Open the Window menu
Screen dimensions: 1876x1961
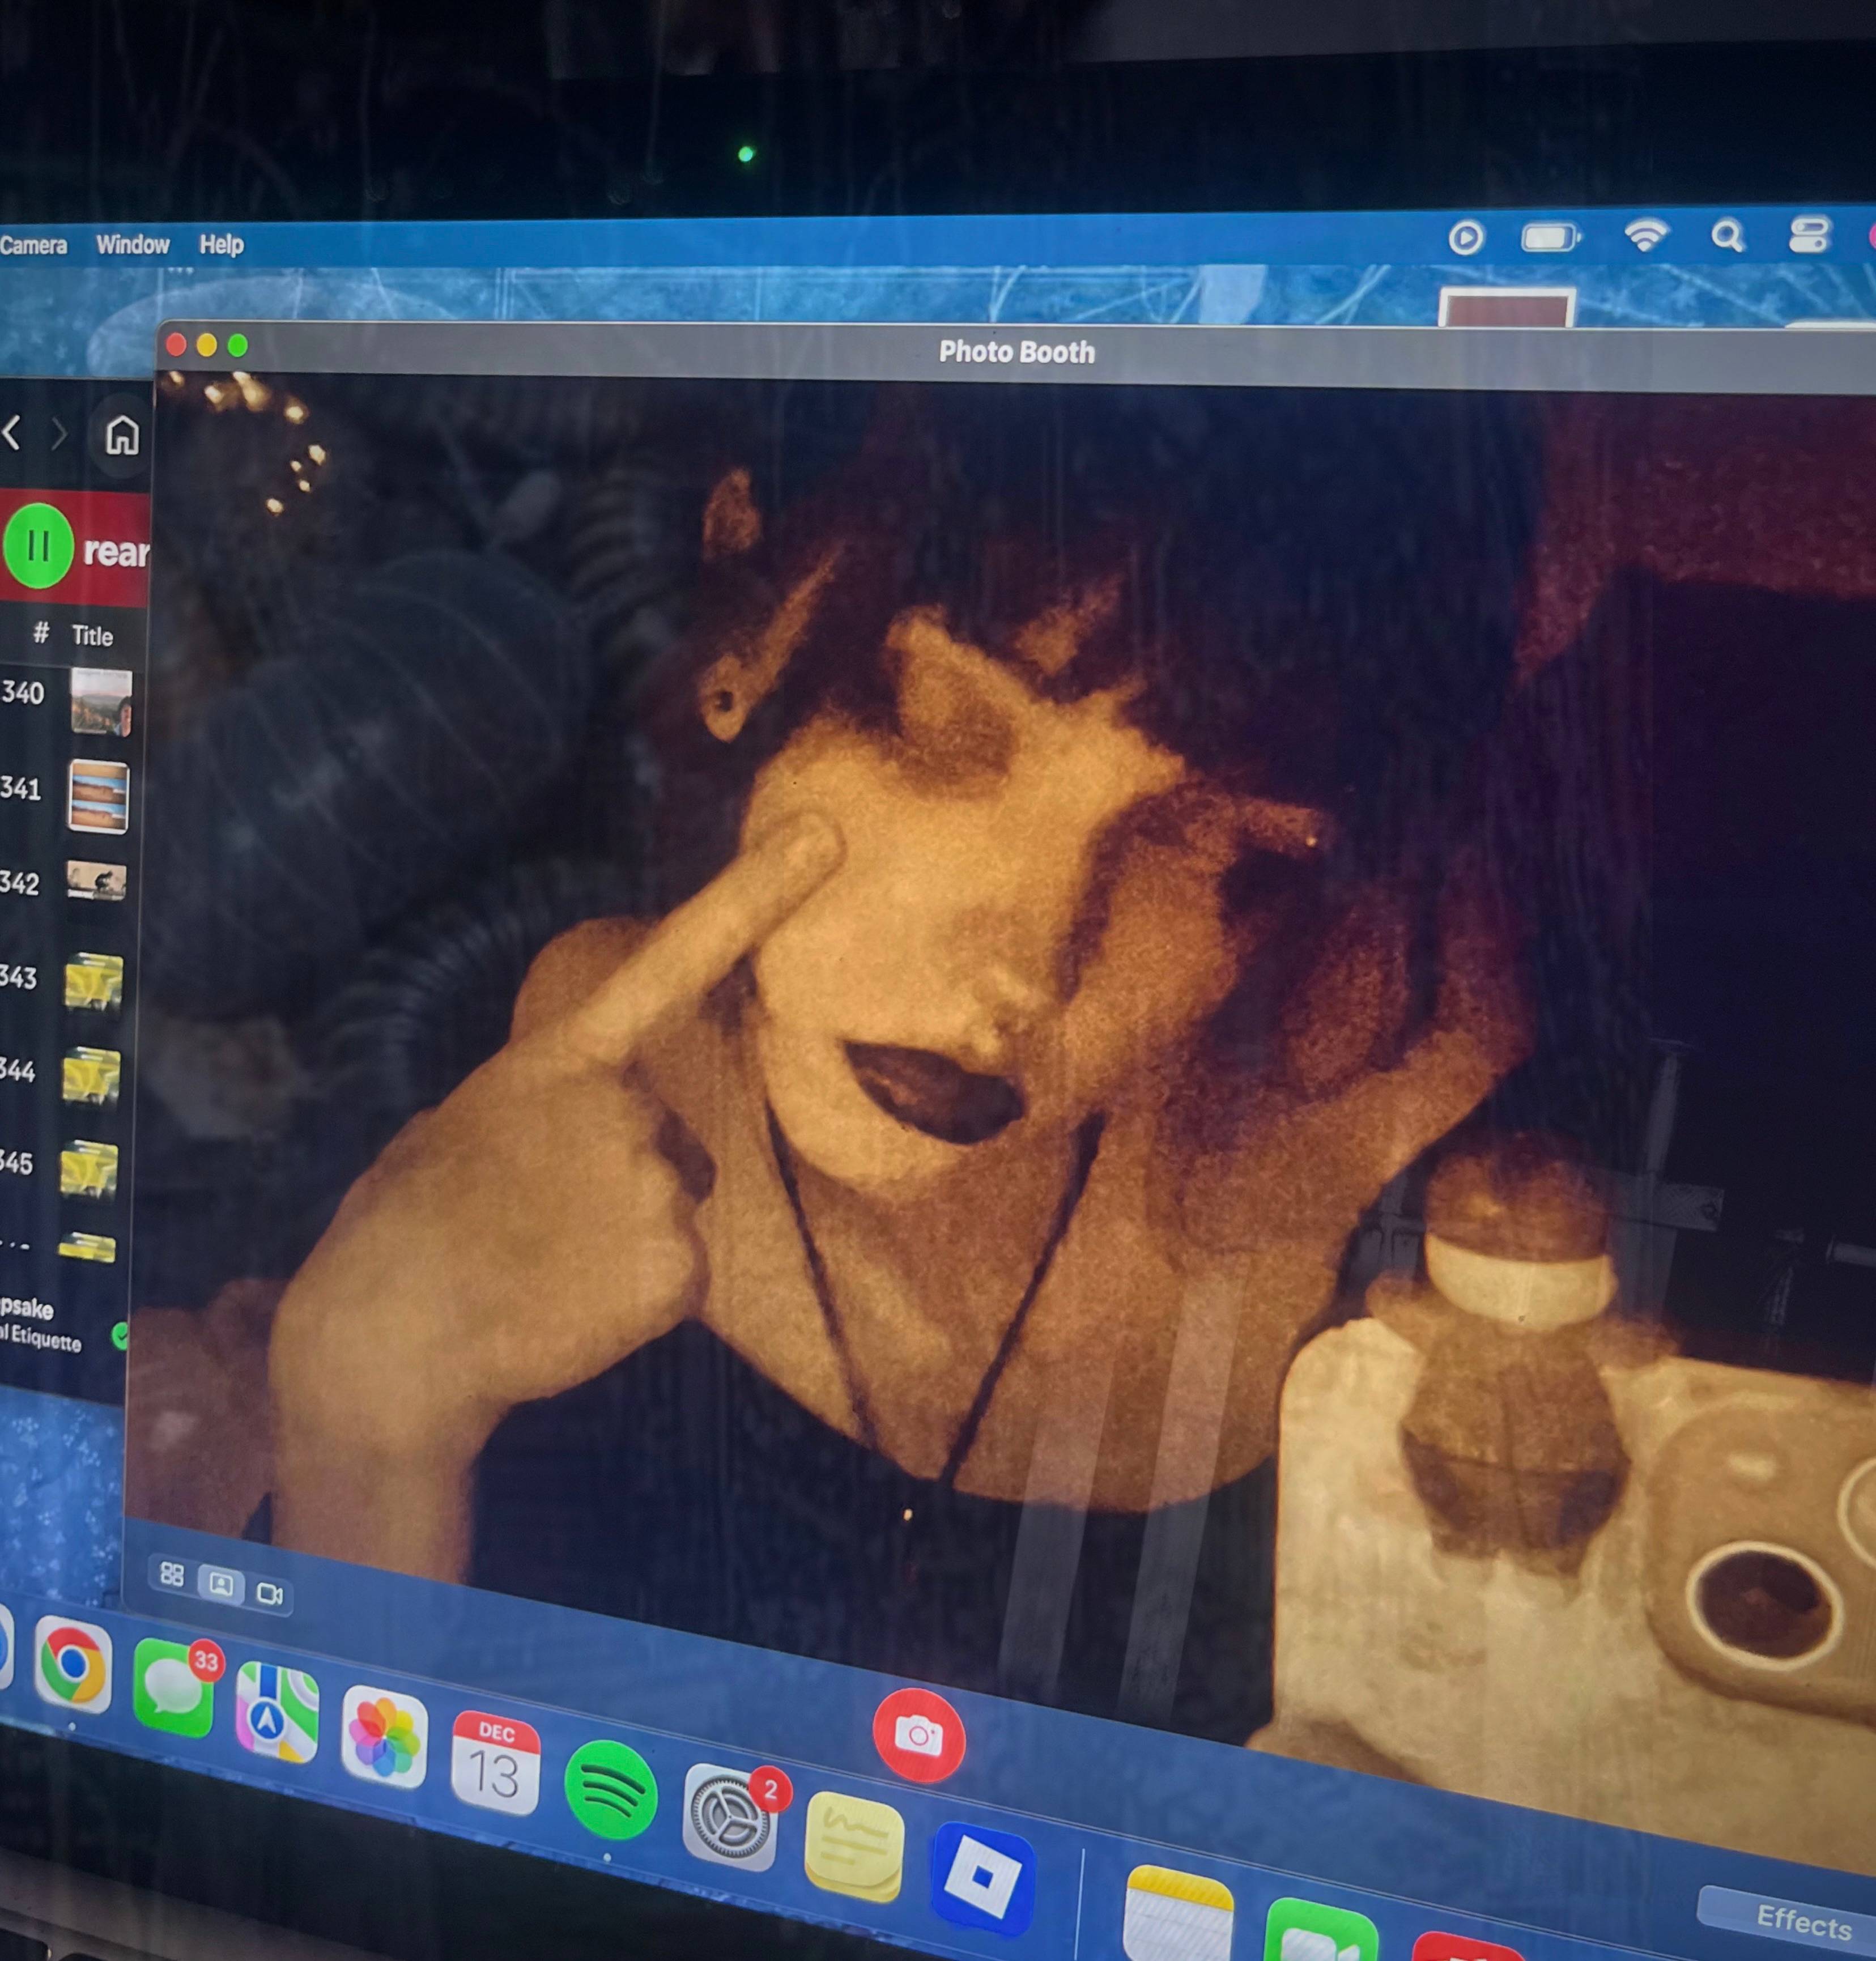[133, 245]
